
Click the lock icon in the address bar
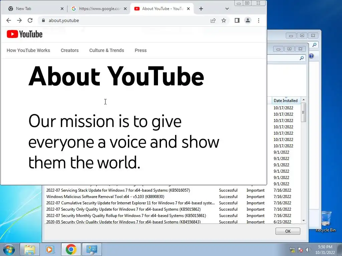click(x=43, y=20)
